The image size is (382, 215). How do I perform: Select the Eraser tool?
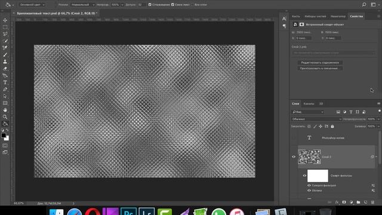(x=5, y=69)
